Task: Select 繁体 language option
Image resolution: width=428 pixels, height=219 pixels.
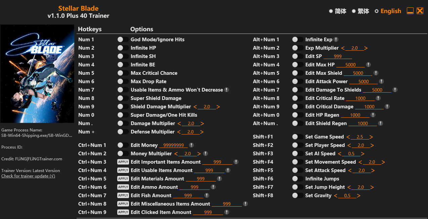Action: click(360, 11)
